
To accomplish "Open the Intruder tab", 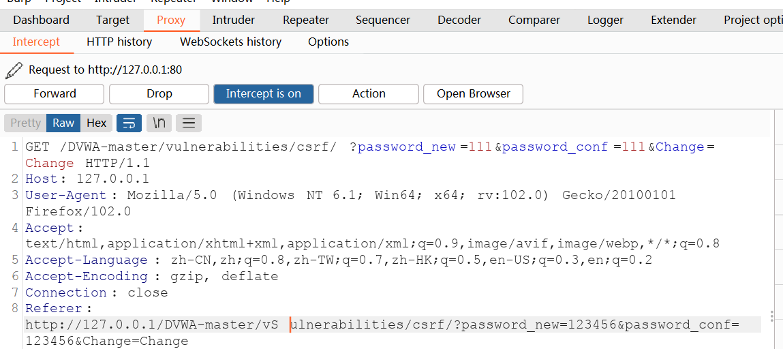I will click(233, 20).
